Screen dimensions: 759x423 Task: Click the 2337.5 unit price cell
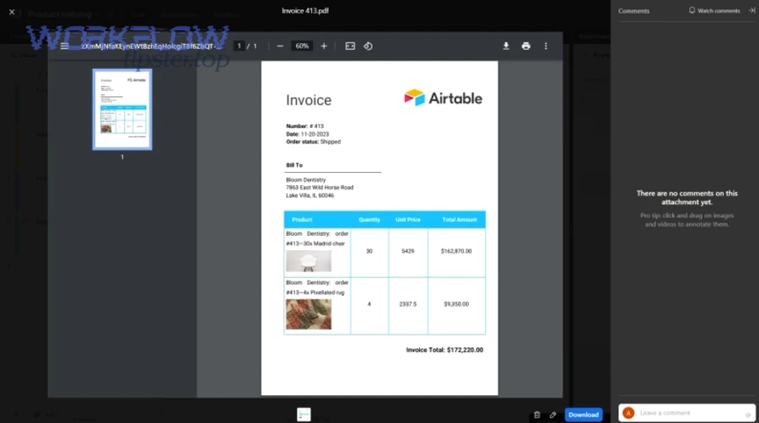click(407, 304)
